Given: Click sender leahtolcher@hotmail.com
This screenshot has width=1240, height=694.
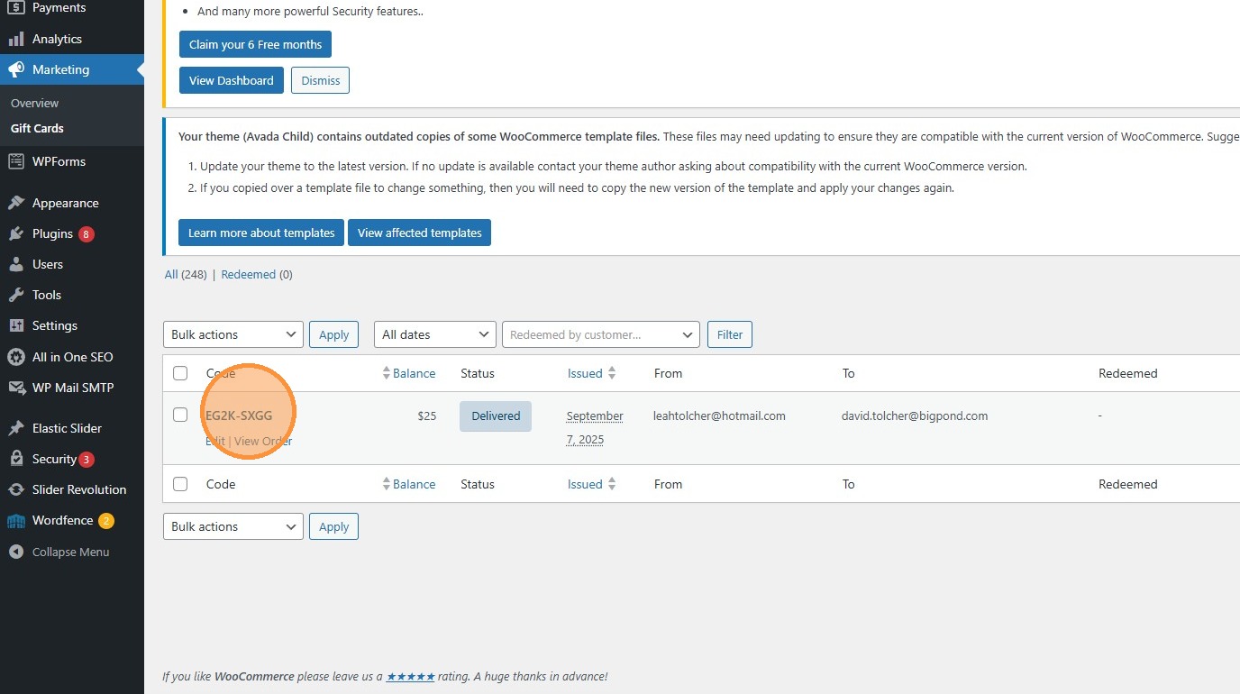Looking at the screenshot, I should [720, 415].
